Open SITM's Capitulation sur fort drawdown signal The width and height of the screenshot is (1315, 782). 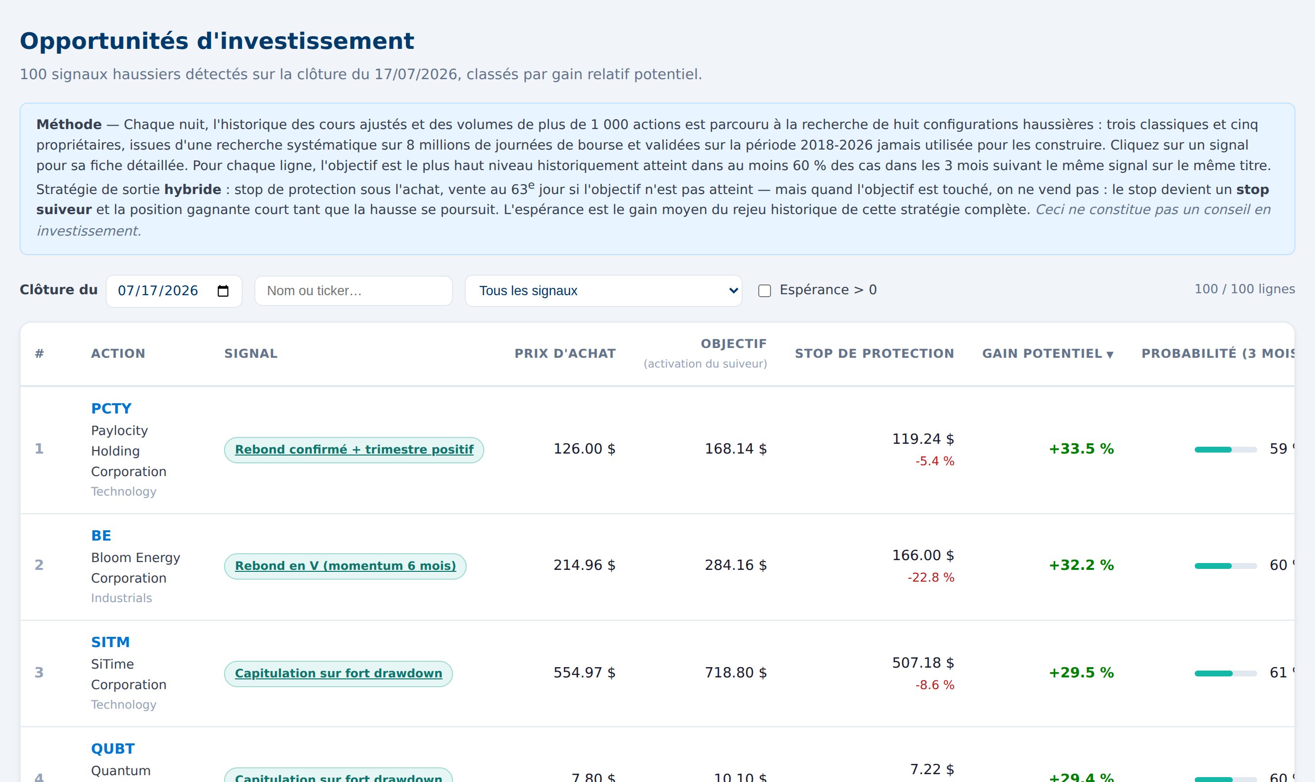coord(338,673)
